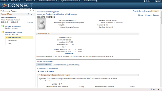Open the Rating History link
This screenshot has height=91, width=162.
click(x=69, y=54)
